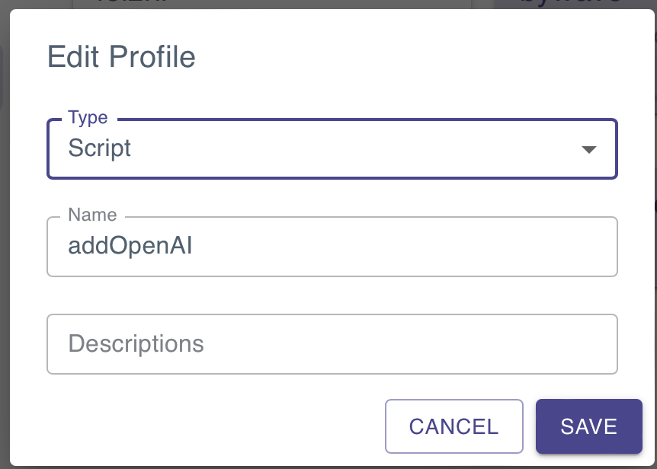This screenshot has width=657, height=469.
Task: Save the profile changes
Action: [588, 426]
